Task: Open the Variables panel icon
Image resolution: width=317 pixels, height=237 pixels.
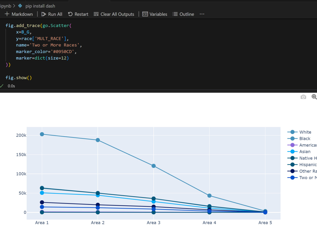Action: (145, 14)
